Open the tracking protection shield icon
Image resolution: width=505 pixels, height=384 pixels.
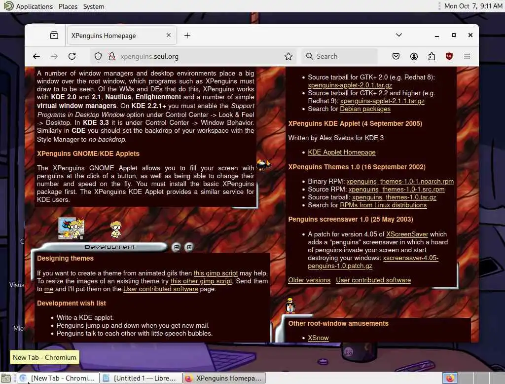coord(98,56)
